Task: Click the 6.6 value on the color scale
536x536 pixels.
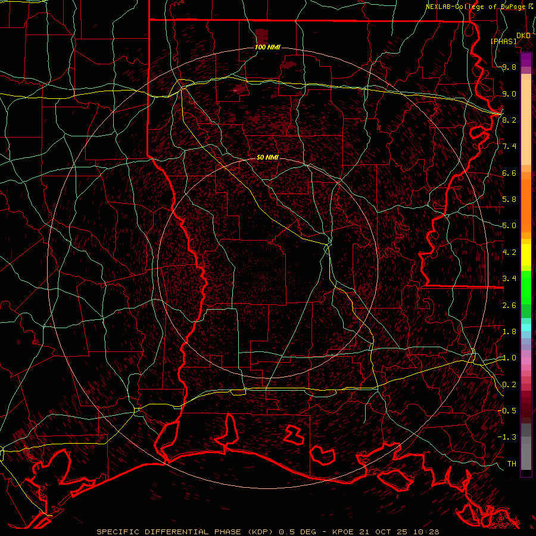Action: [509, 173]
